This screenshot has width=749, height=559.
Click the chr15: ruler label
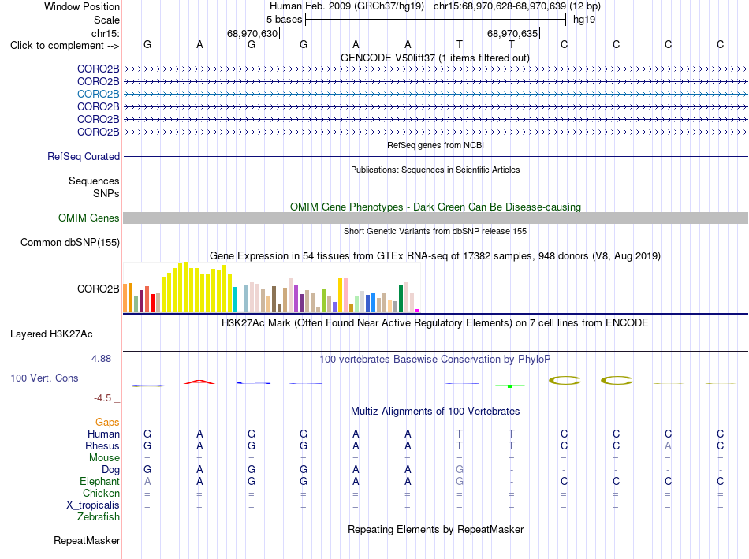pyautogui.click(x=105, y=33)
